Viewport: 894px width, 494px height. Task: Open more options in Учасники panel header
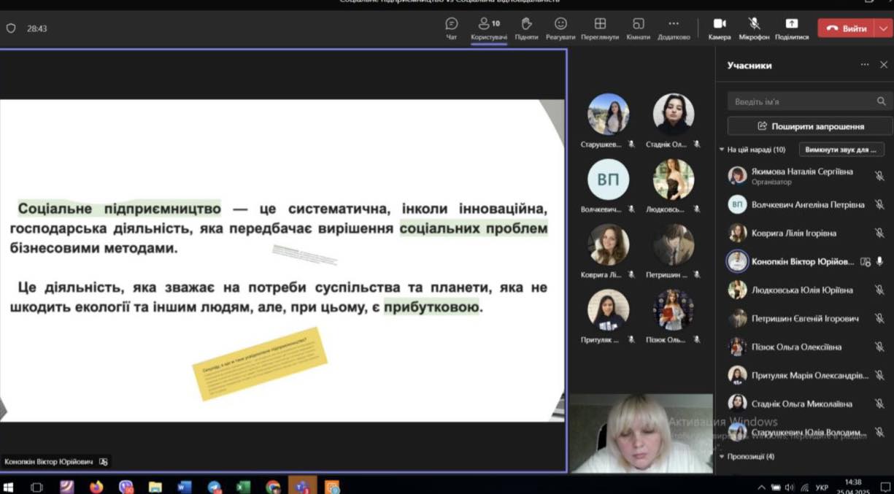click(865, 65)
